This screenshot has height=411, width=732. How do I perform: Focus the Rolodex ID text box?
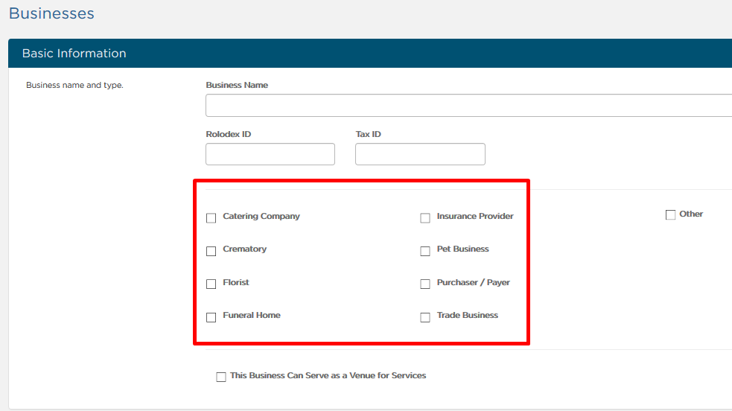[x=270, y=154]
